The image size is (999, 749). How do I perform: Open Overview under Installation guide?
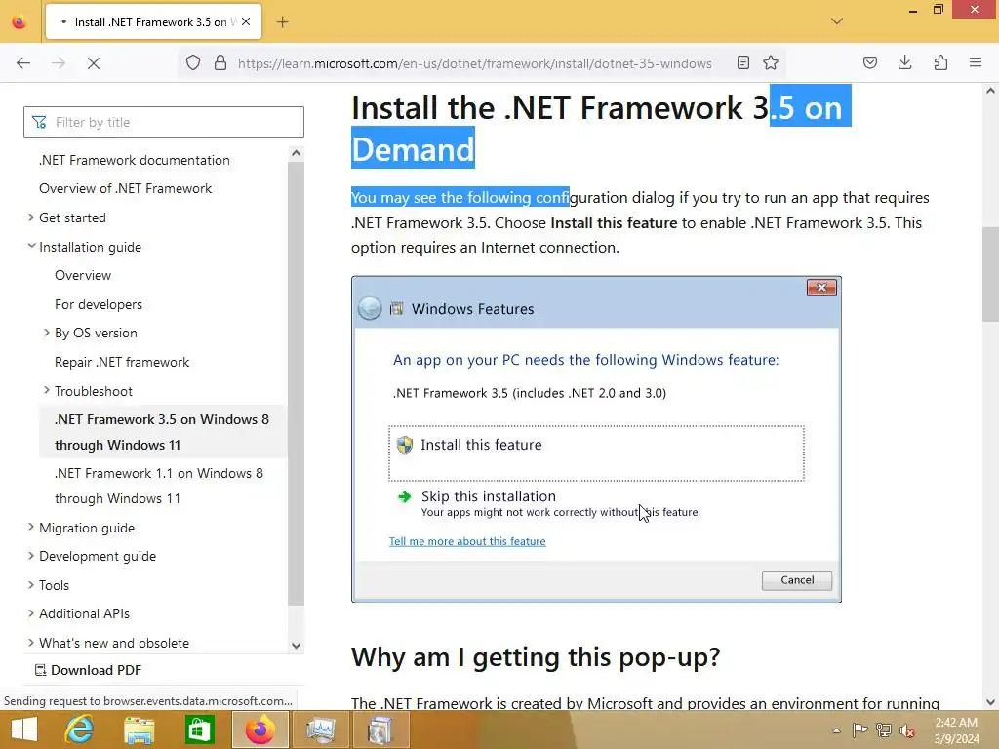(x=83, y=275)
